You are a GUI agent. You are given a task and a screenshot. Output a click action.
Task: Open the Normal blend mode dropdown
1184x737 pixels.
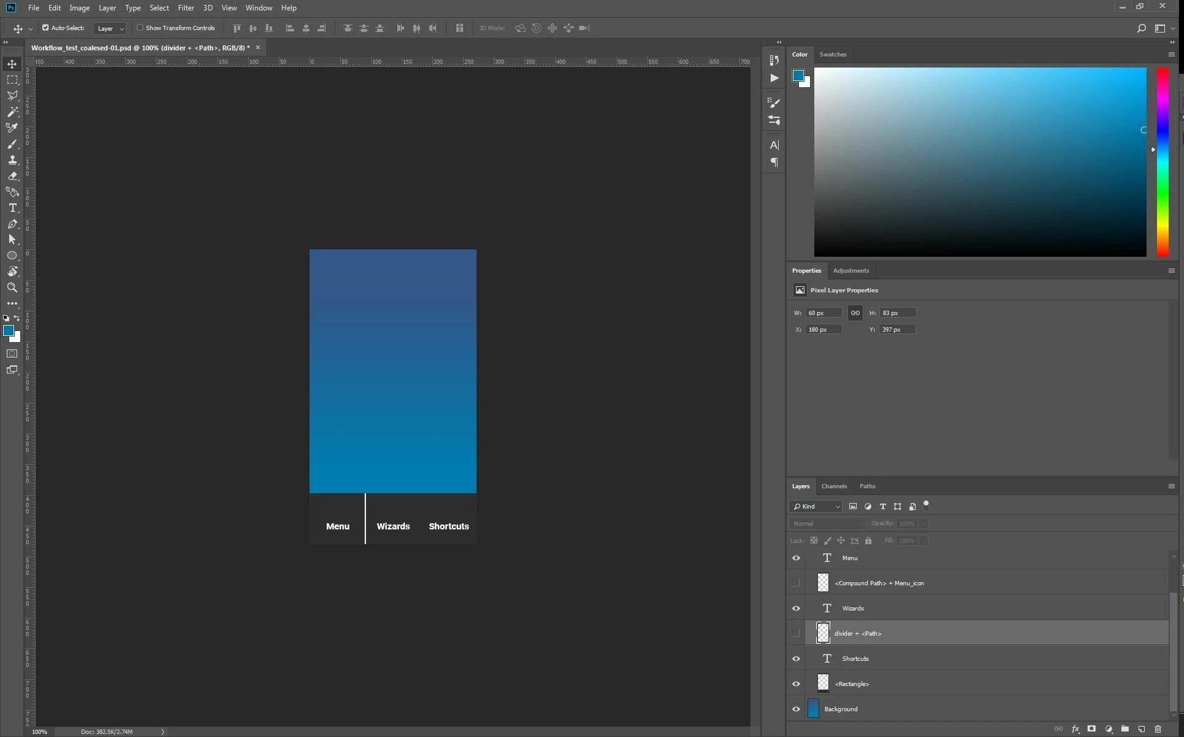[x=827, y=523]
